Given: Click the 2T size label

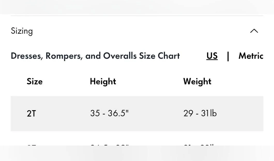Looking at the screenshot, I should click(31, 114).
